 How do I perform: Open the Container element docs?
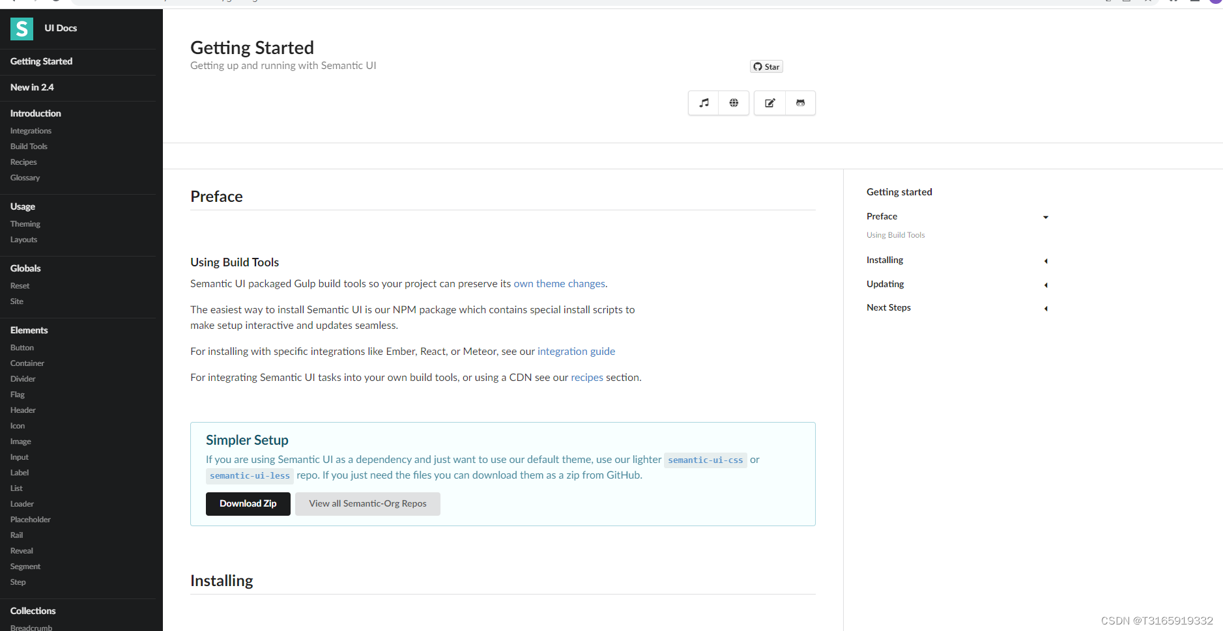click(x=27, y=363)
